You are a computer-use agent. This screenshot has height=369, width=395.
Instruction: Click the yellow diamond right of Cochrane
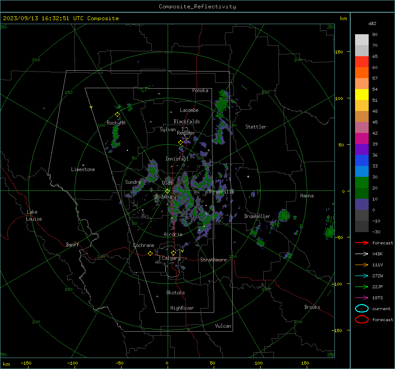[151, 253]
